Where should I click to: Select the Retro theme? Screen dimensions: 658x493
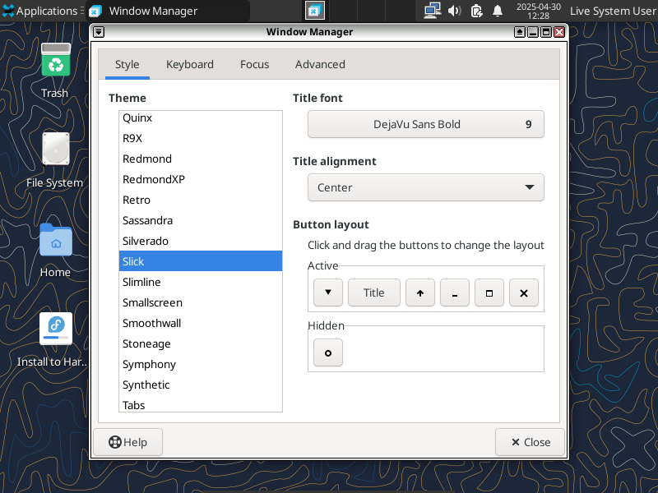coord(201,200)
